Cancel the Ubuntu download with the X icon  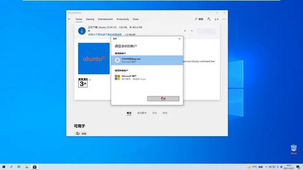click(x=192, y=31)
